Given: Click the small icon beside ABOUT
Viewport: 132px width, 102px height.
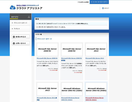Looking at the screenshot, I should point(103,8).
